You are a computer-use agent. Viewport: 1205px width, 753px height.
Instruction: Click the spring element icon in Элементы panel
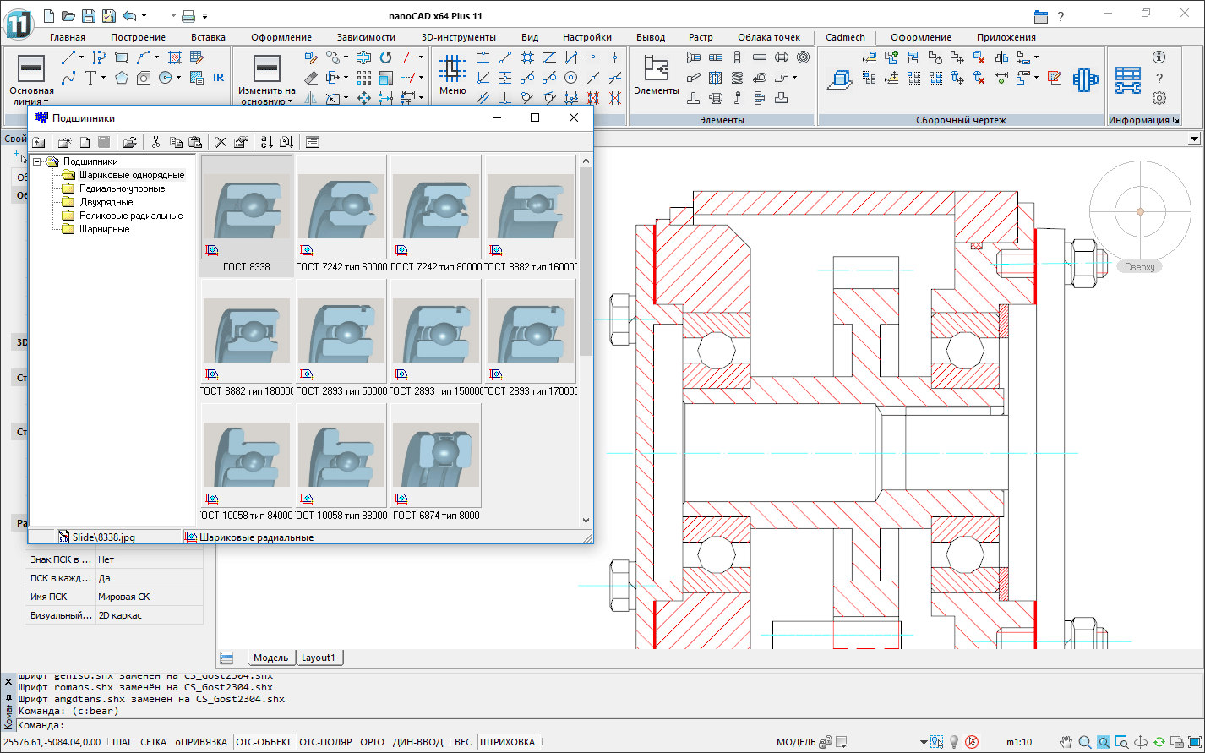click(x=737, y=78)
